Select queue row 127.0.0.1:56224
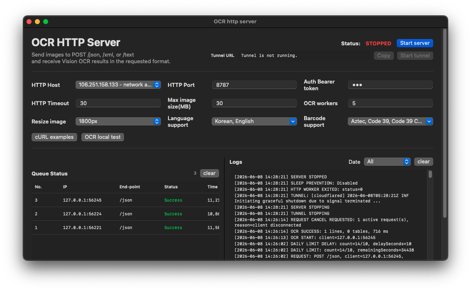This screenshot has width=471, height=291. (125, 214)
